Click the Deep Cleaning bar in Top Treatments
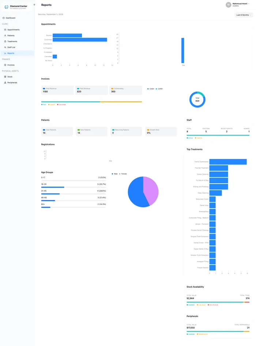256x346 pixels. (216, 193)
